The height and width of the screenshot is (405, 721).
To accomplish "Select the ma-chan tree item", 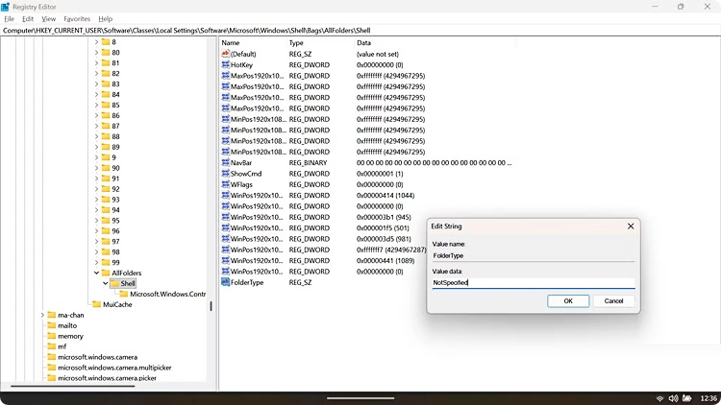I will pos(71,315).
